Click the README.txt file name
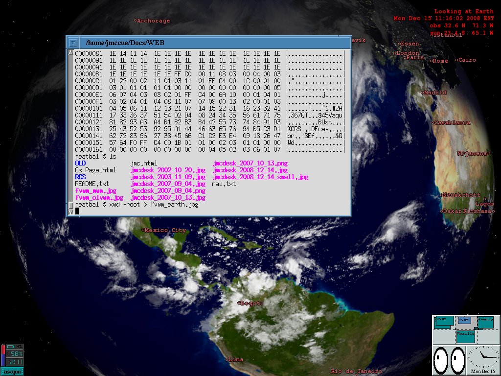This screenshot has width=501, height=376. coord(92,184)
